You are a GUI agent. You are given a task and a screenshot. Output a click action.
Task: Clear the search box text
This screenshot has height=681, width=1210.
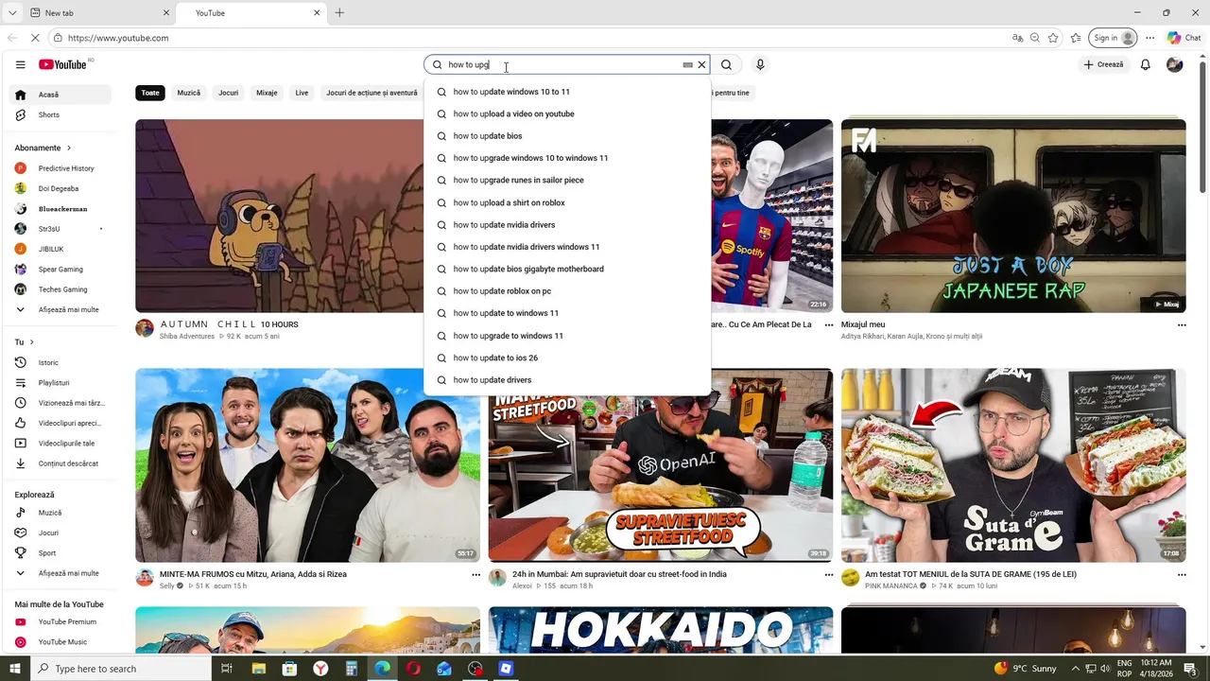(x=701, y=65)
